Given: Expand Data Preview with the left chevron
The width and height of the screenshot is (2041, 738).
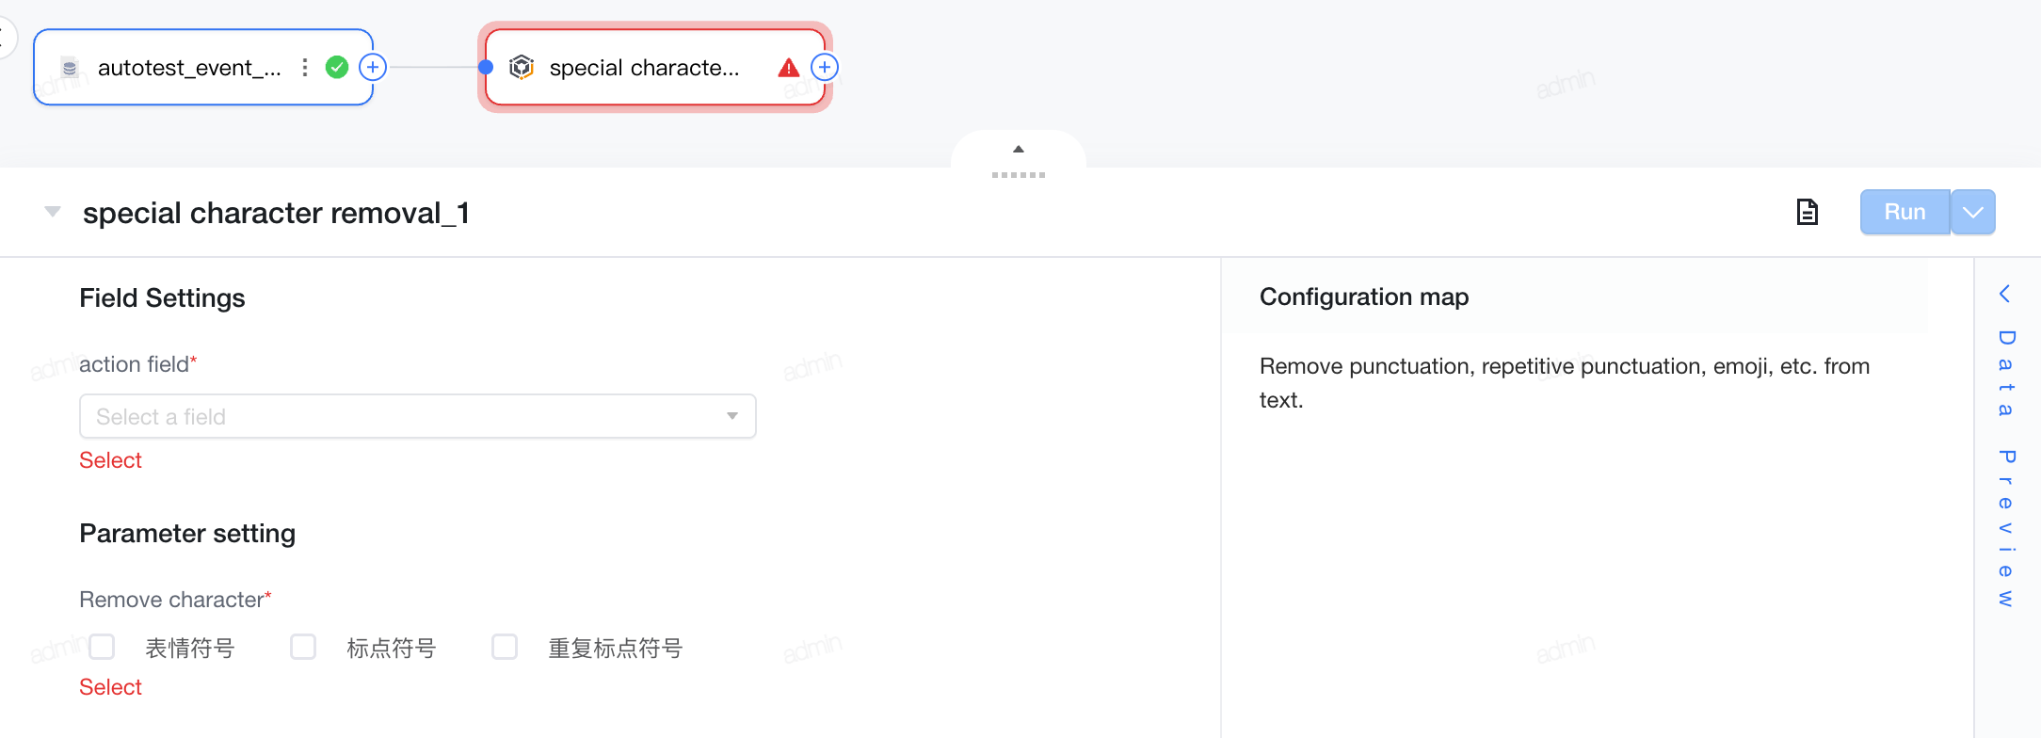Looking at the screenshot, I should click(2005, 294).
